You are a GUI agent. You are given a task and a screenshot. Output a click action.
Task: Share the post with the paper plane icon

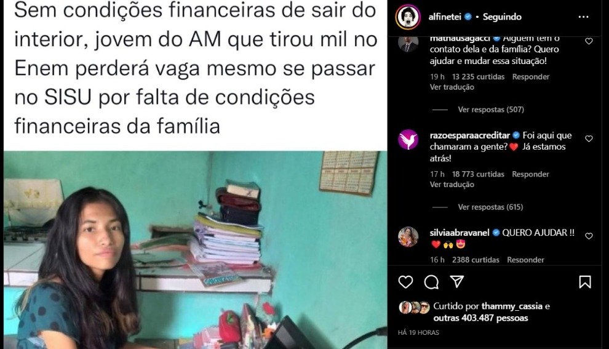[x=456, y=282]
